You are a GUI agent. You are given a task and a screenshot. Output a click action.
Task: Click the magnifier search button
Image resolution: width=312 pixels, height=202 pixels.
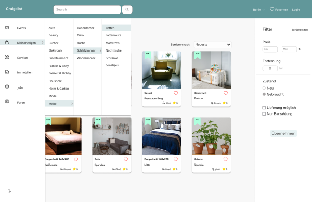[x=127, y=9]
